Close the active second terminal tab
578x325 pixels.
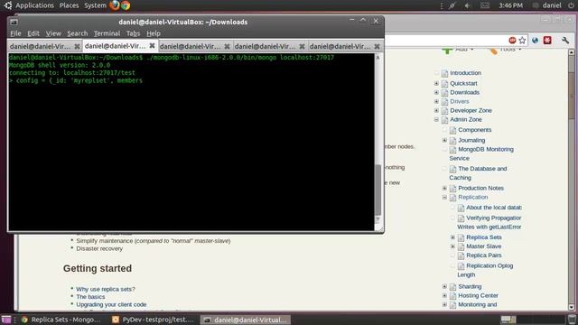click(152, 46)
